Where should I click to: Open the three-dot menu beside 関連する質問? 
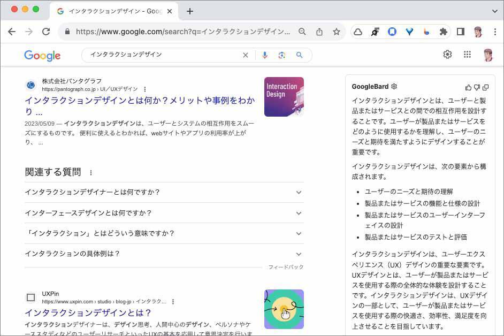[x=91, y=173]
